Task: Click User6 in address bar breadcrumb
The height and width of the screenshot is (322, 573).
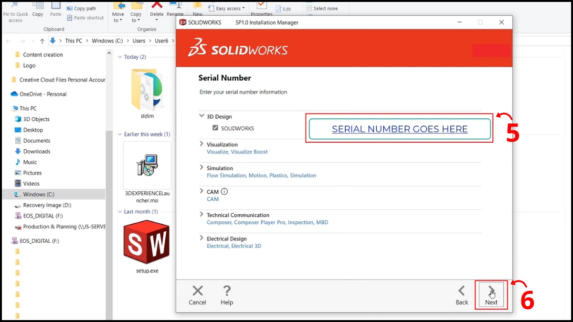Action: [161, 41]
